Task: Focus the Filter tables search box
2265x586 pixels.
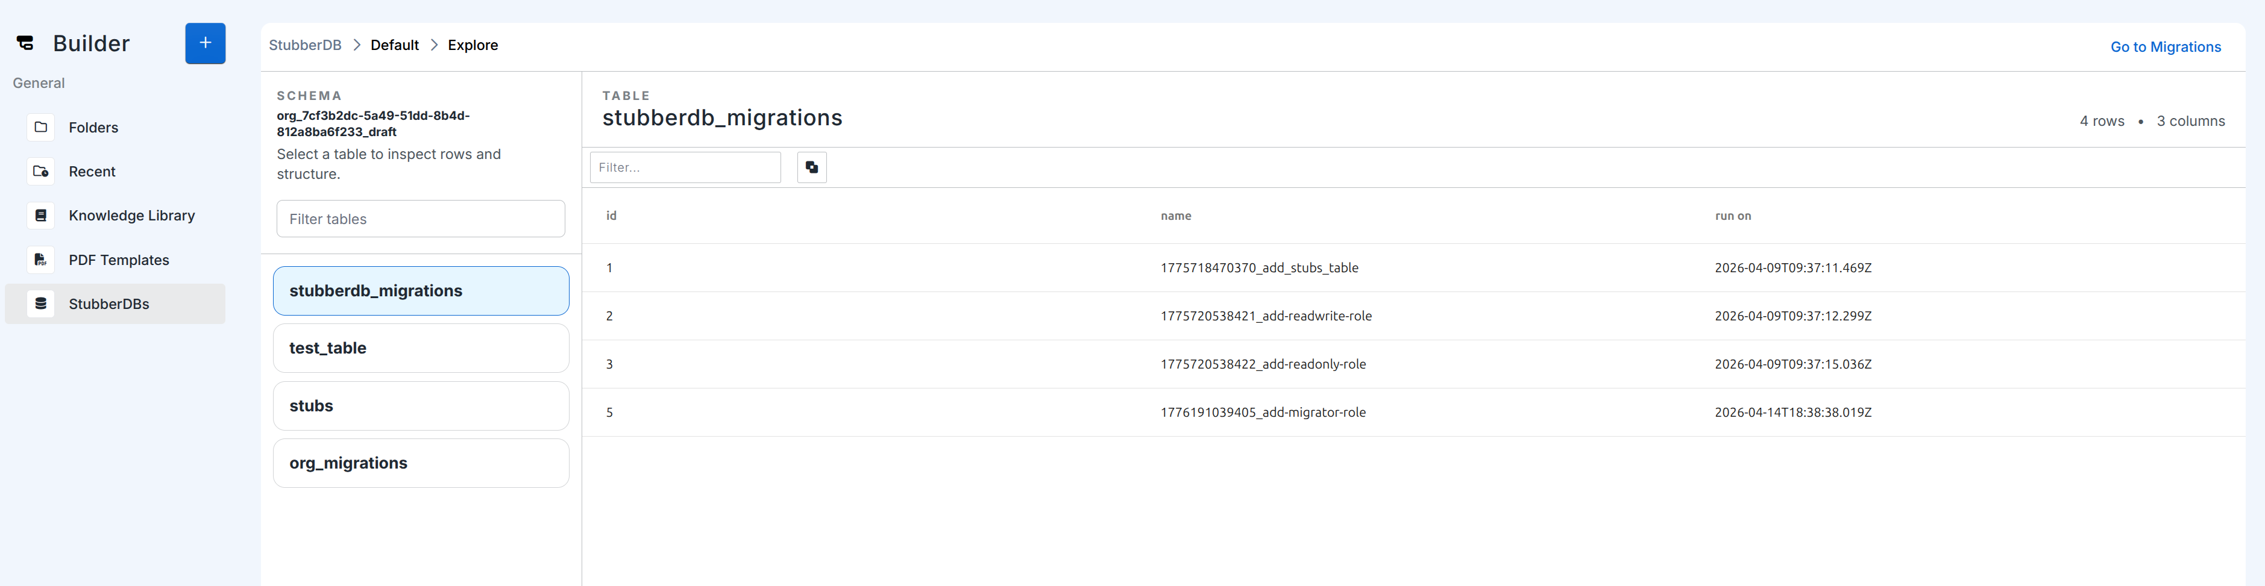Action: pyautogui.click(x=420, y=219)
